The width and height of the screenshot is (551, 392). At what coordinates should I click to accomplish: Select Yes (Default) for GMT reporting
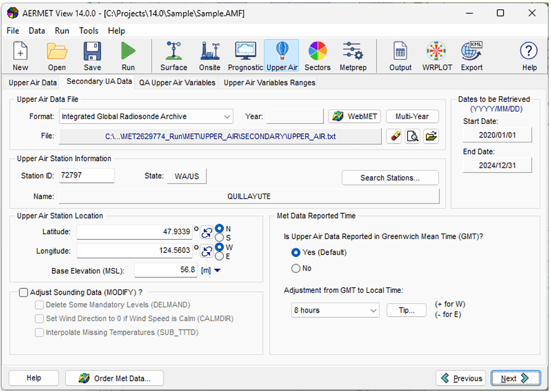[296, 253]
